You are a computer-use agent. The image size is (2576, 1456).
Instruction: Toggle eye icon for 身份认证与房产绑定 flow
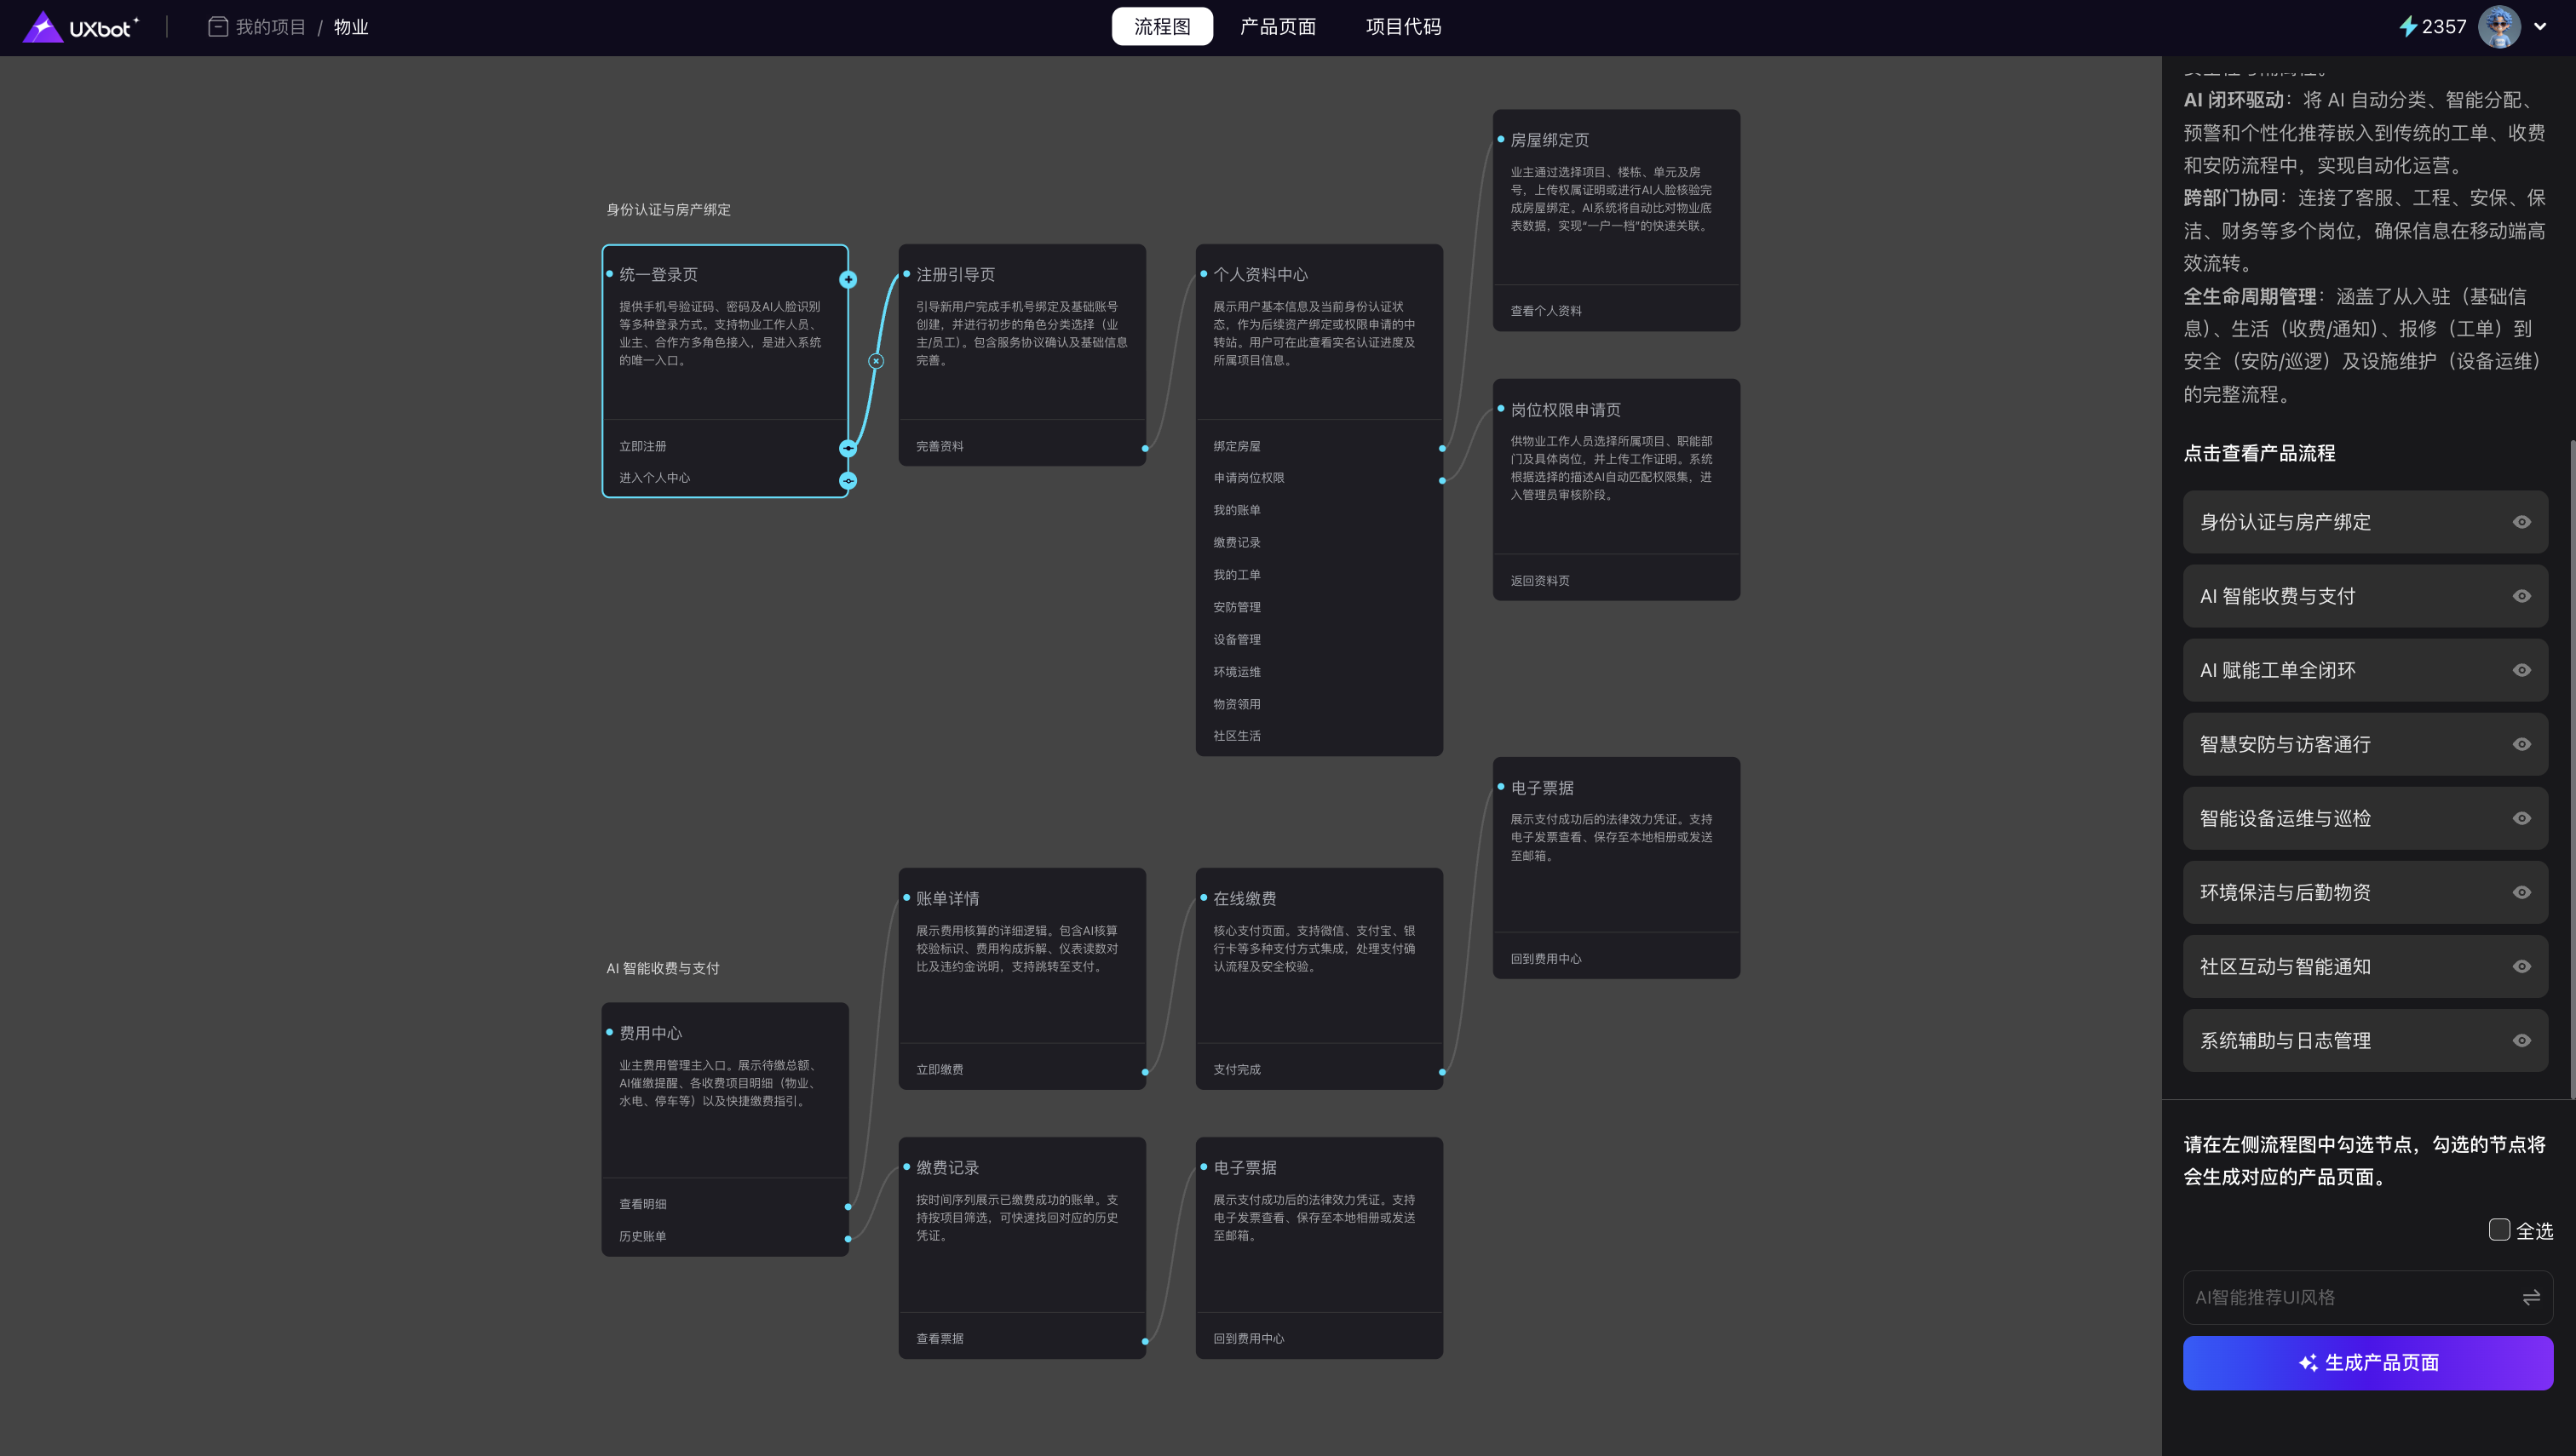2521,522
